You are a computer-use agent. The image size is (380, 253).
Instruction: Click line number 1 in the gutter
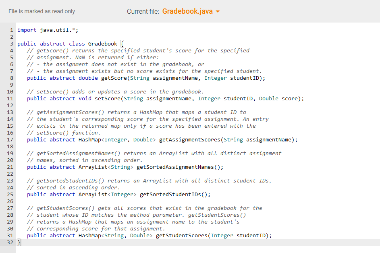click(11, 29)
